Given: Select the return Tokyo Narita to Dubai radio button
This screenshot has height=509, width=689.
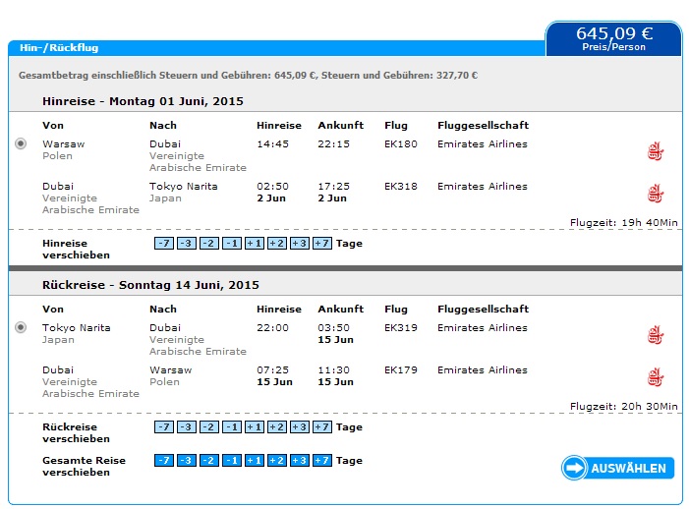Looking at the screenshot, I should tap(21, 327).
